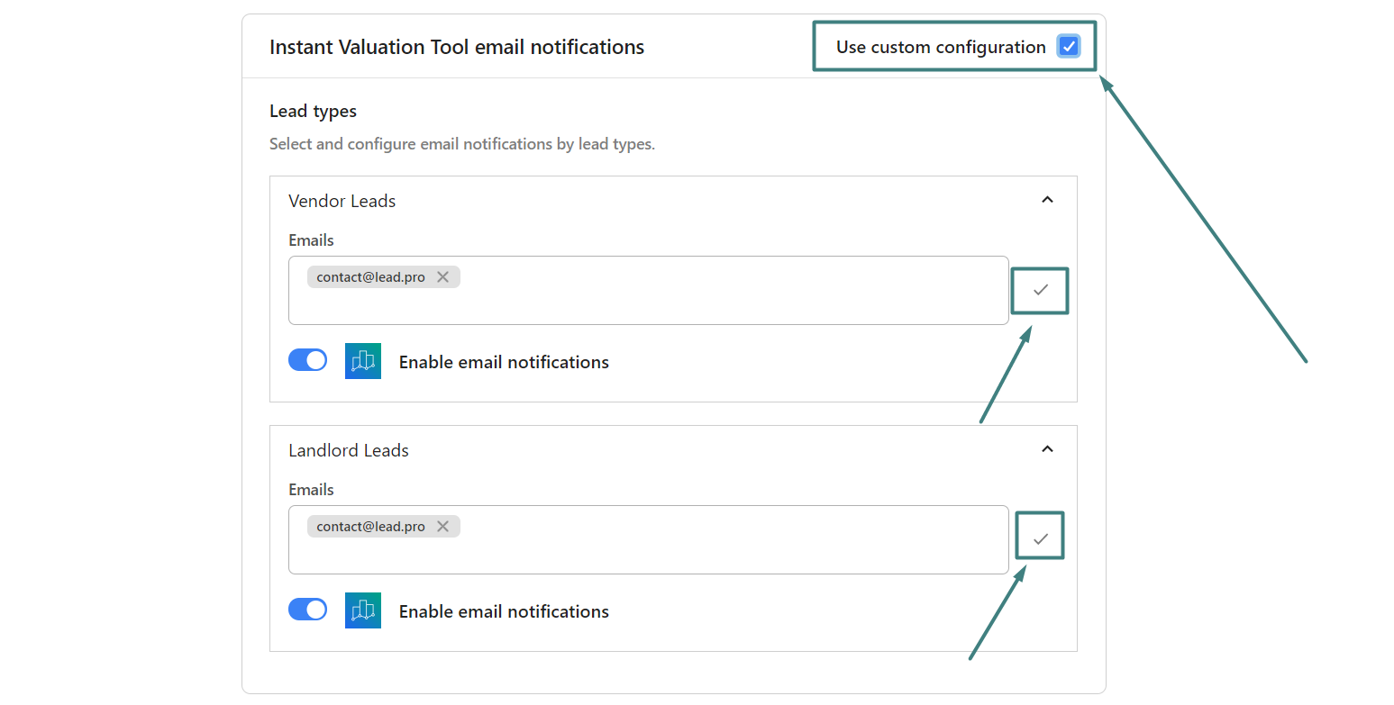Click the Use custom configuration label
Screen dimensions: 1394x705
coord(940,47)
